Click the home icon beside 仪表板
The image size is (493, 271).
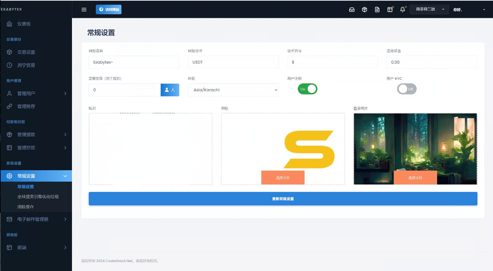click(x=10, y=24)
